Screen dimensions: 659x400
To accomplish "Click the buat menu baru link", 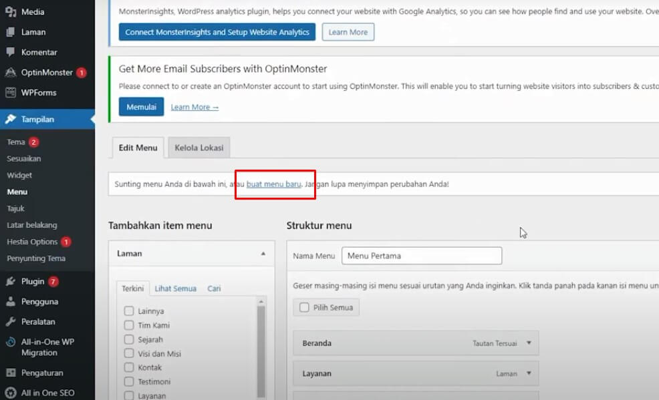I will click(273, 184).
